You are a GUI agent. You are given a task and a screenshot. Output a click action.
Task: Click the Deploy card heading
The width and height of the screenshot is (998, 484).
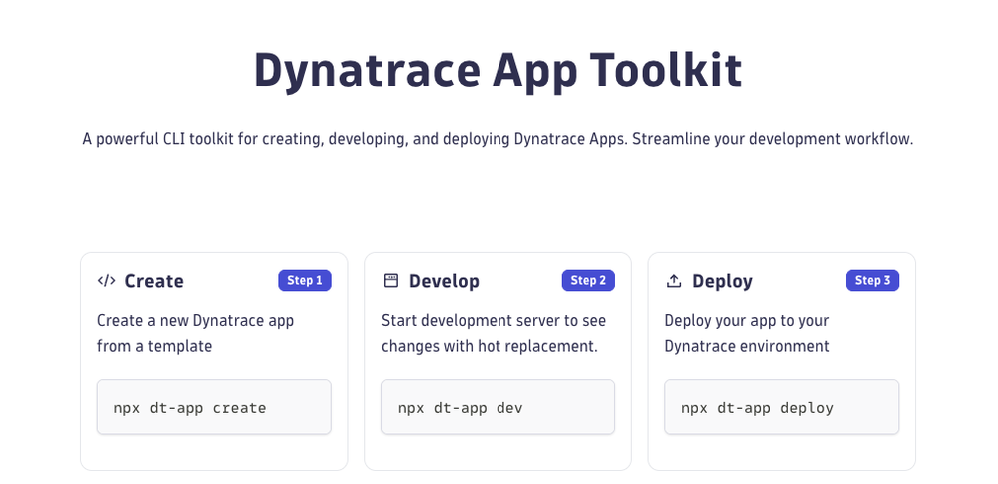pyautogui.click(x=722, y=281)
